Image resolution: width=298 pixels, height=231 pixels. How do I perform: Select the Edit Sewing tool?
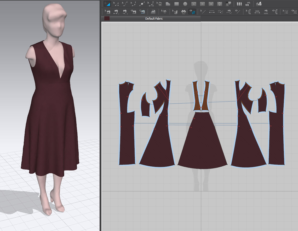coord(107,12)
